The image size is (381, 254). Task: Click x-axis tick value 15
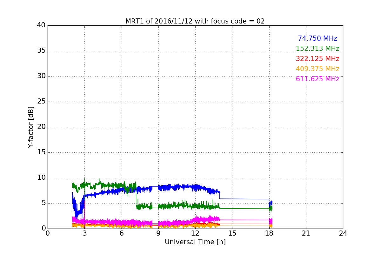232,233
